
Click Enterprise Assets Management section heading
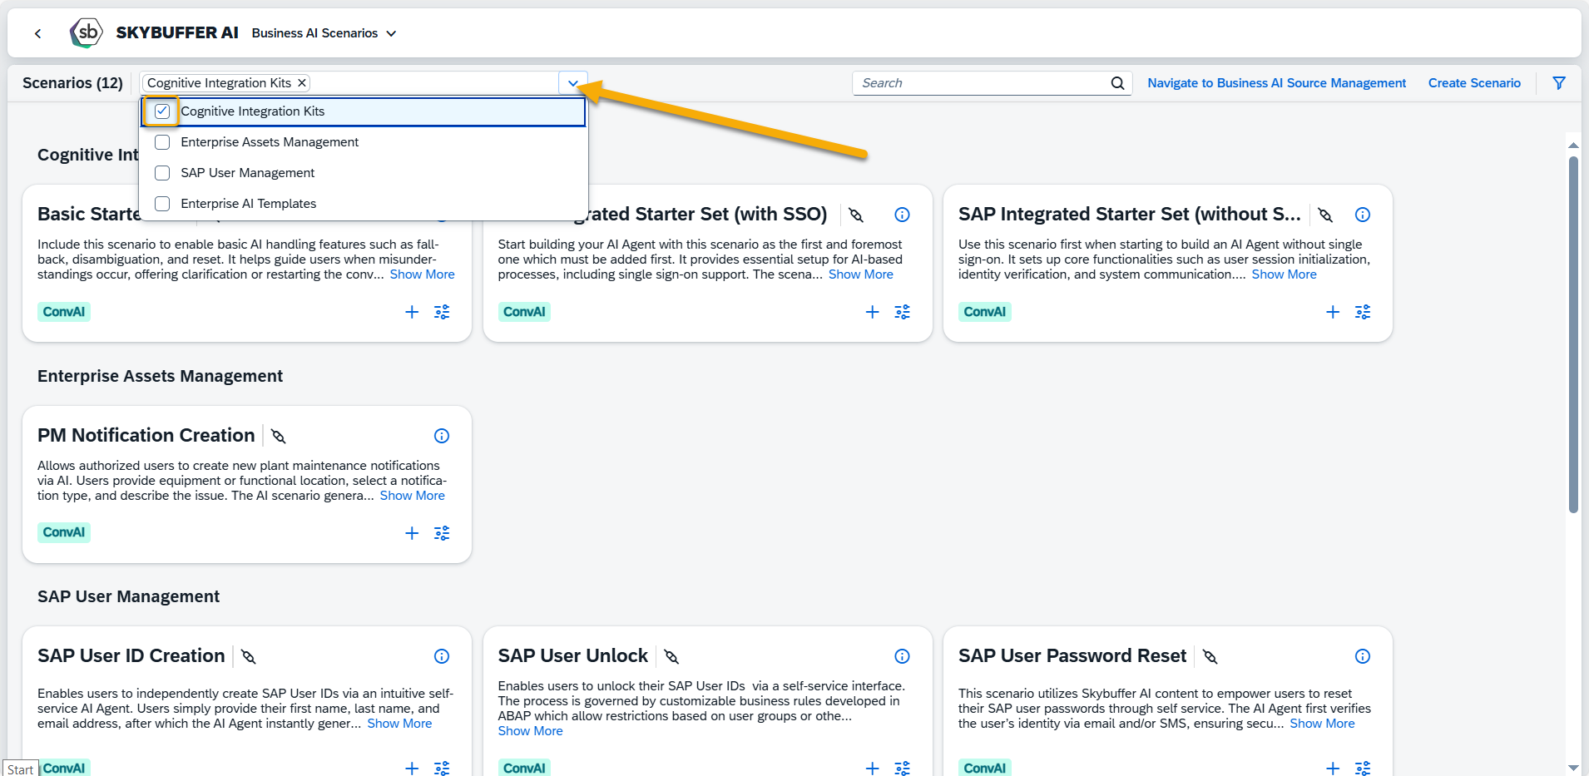pos(161,376)
